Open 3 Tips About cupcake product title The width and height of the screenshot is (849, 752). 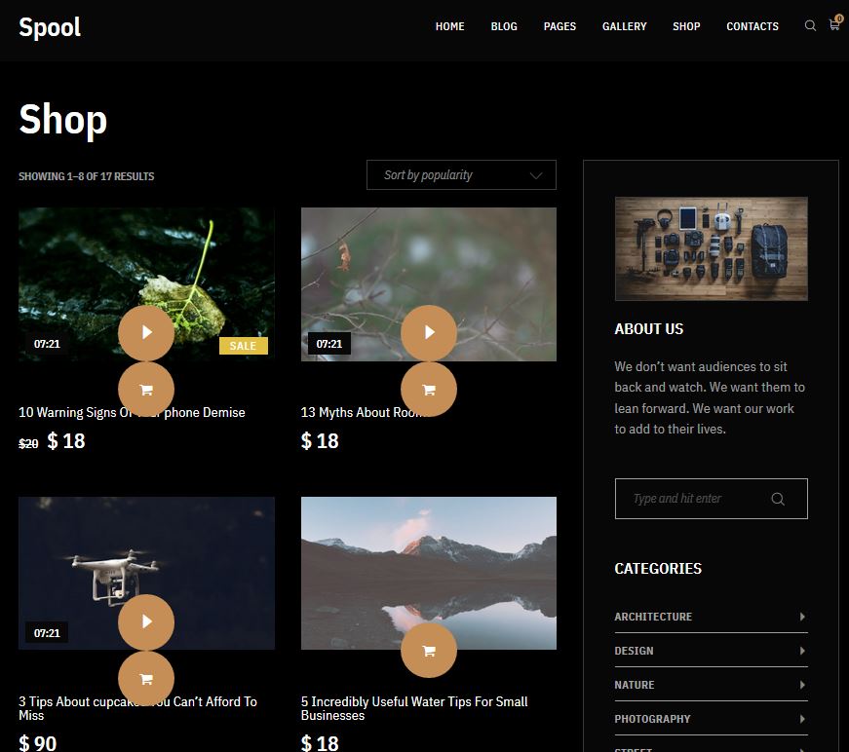pos(137,708)
